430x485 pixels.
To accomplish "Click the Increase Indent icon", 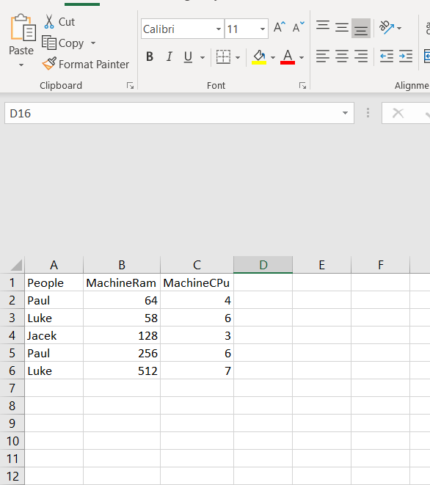I will tap(406, 56).
